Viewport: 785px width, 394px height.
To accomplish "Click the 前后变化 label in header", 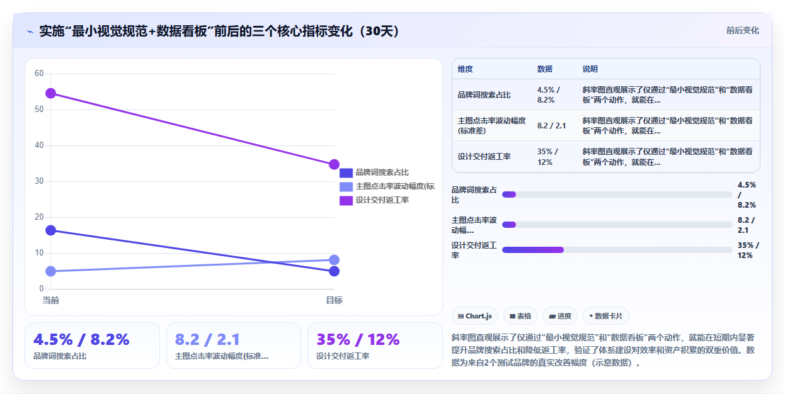I will (x=742, y=30).
